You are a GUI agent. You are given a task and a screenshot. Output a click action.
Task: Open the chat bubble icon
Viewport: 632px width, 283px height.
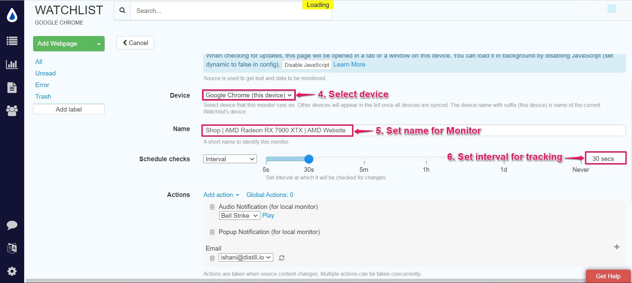click(12, 225)
